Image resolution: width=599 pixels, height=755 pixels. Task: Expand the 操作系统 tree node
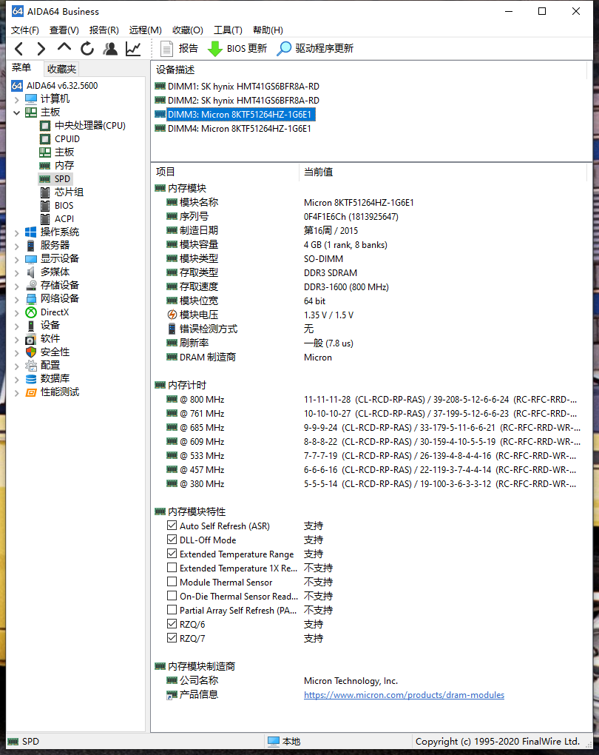click(x=17, y=232)
